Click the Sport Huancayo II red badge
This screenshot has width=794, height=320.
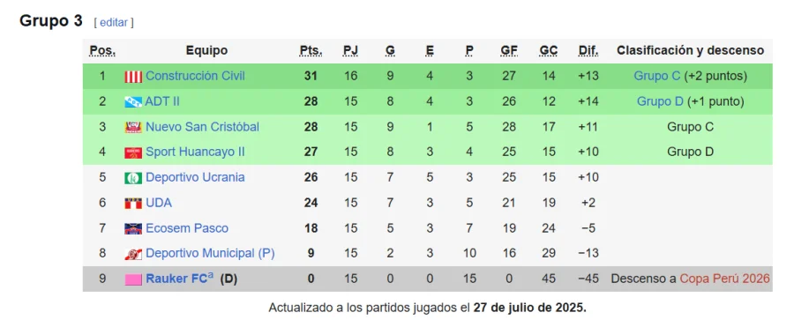click(x=133, y=153)
